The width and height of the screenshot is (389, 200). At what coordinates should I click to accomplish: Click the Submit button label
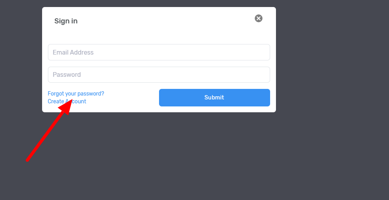214,97
